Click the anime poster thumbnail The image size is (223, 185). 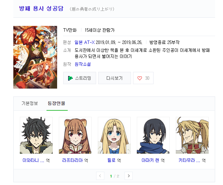35,57
